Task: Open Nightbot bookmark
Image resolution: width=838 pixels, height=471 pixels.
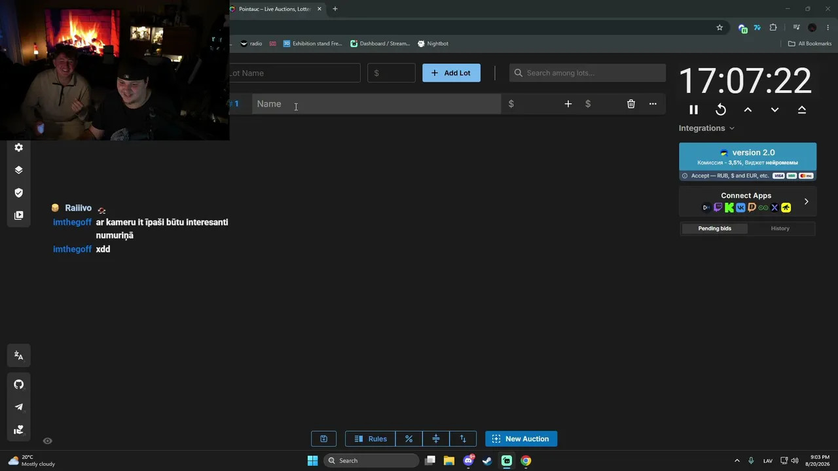Action: [x=433, y=44]
